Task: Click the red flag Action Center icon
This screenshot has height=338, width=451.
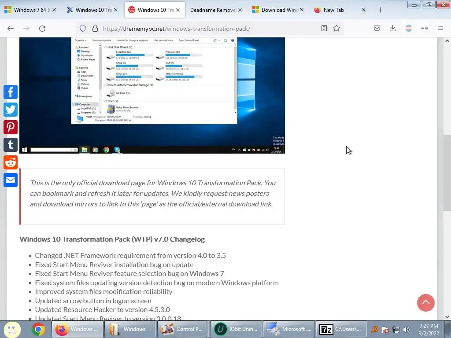Action: (x=385, y=329)
